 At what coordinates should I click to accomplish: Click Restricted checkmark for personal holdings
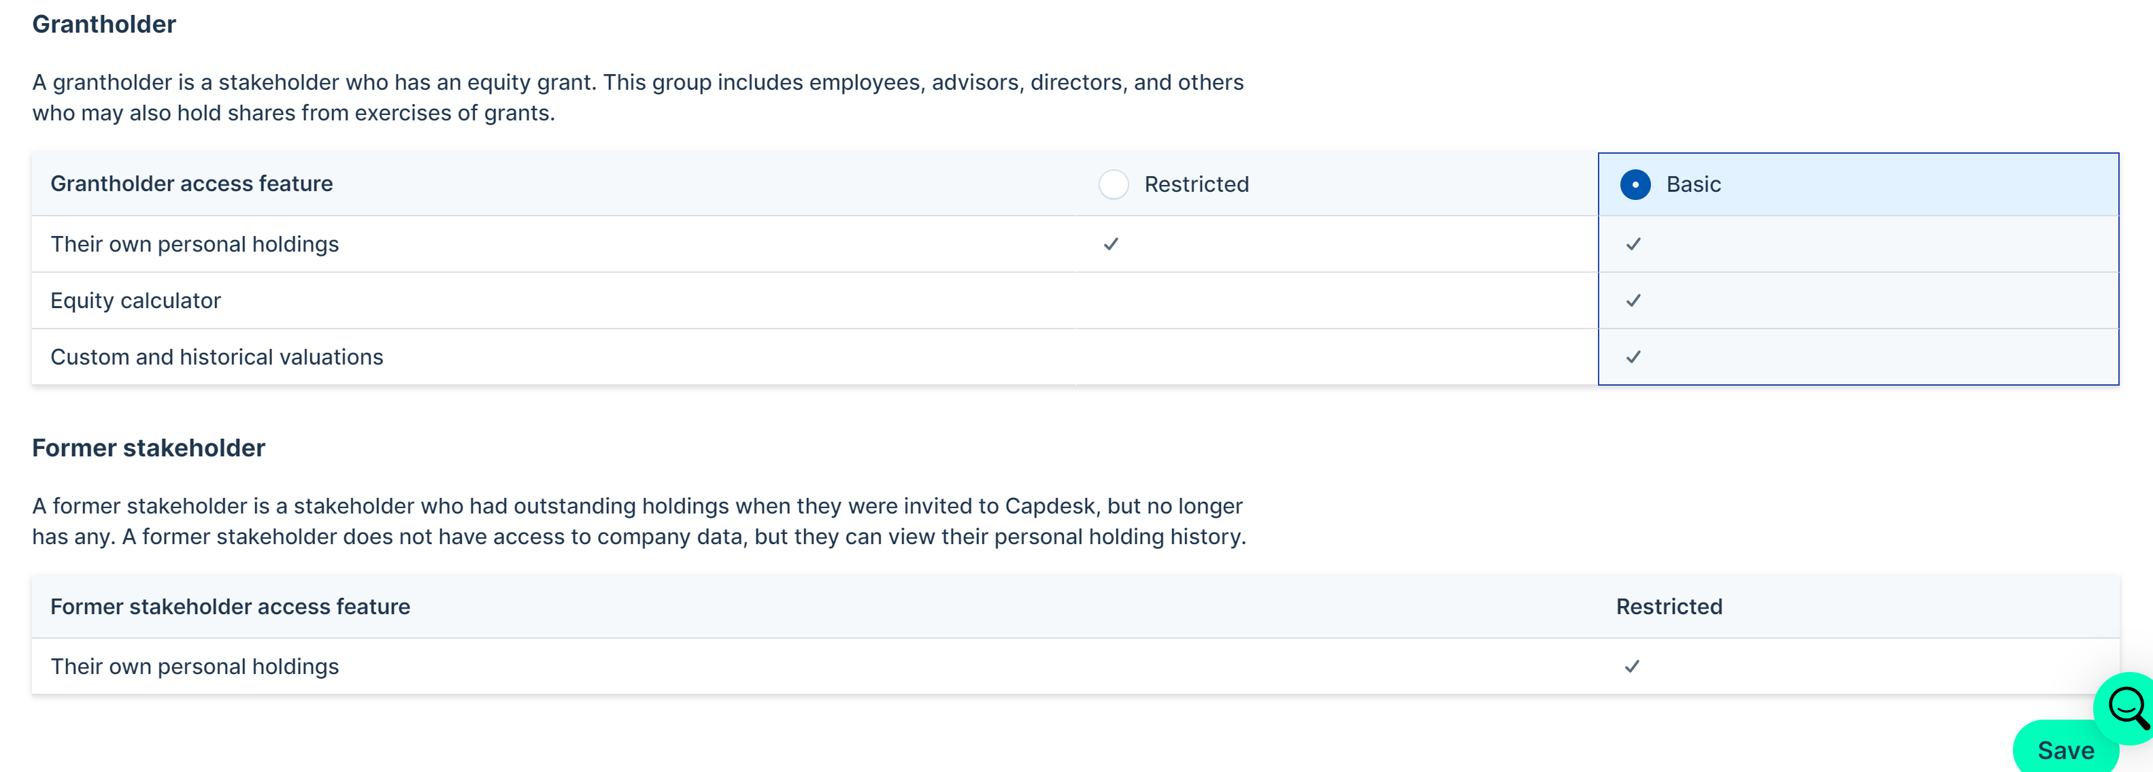(1111, 244)
